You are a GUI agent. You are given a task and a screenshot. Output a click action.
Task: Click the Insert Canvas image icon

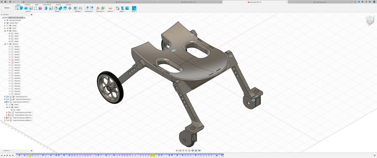click(127, 8)
